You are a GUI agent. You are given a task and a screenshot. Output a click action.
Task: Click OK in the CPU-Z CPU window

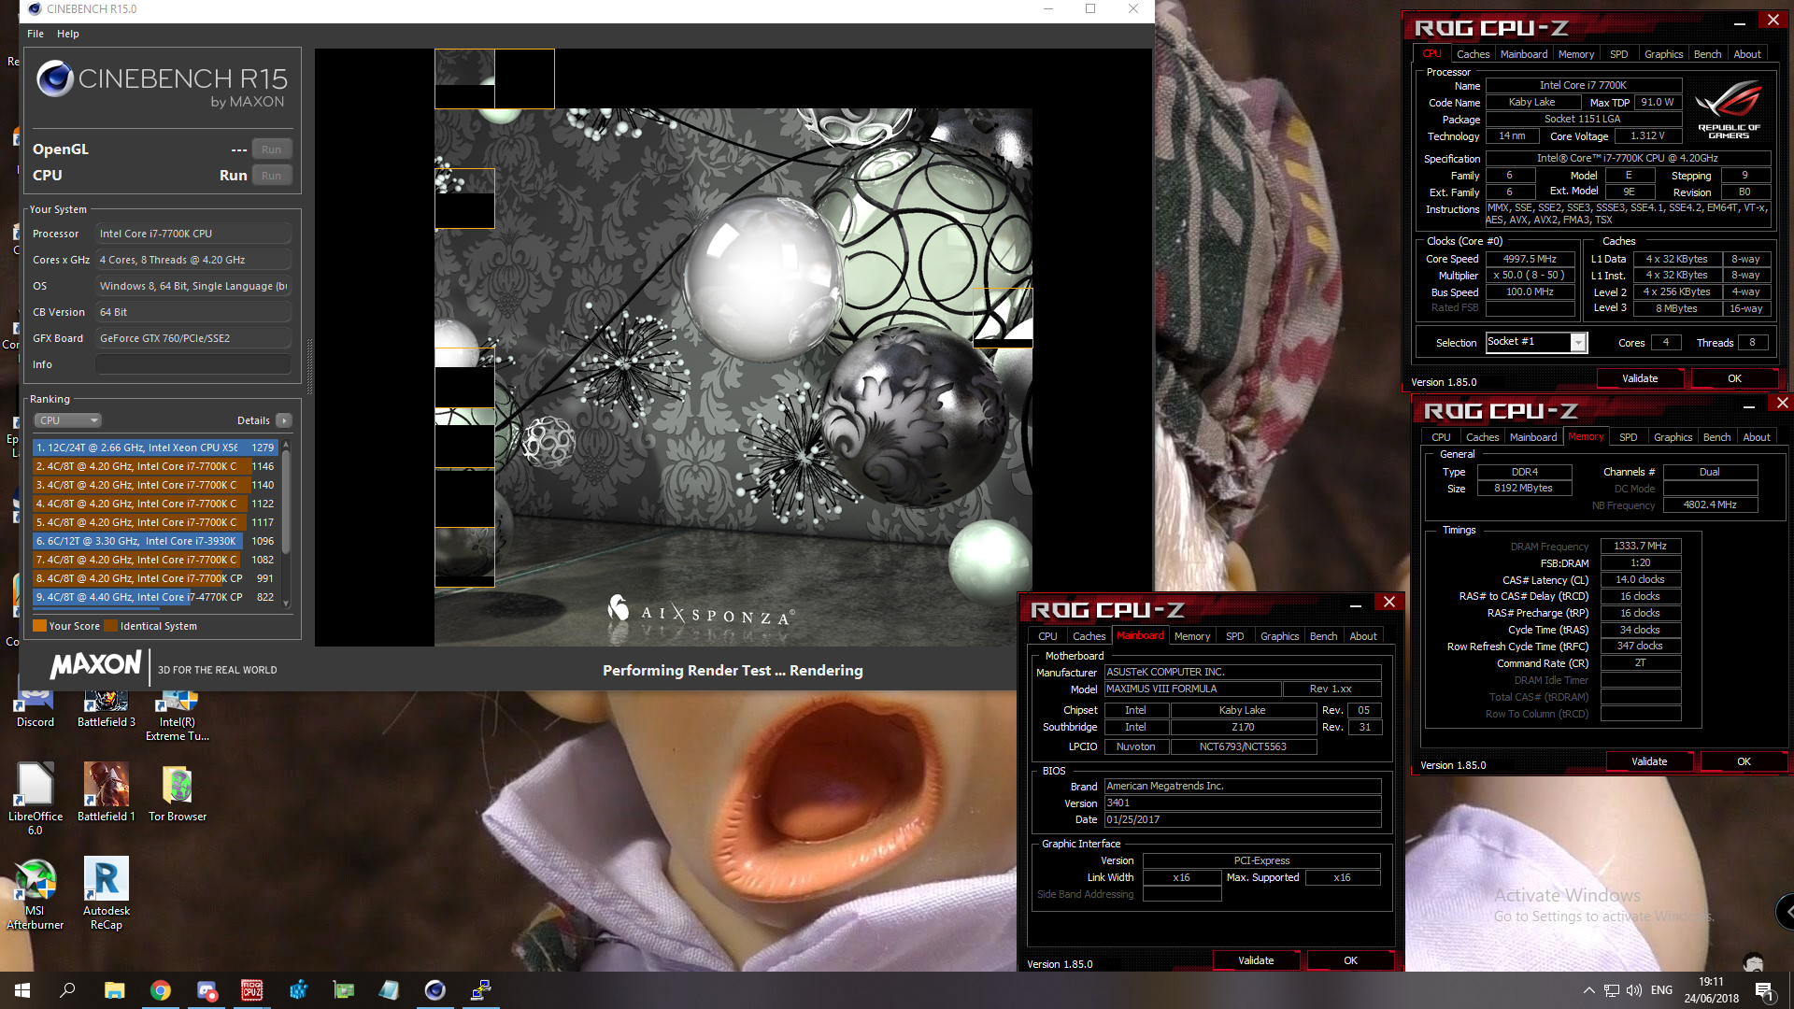tap(1734, 378)
